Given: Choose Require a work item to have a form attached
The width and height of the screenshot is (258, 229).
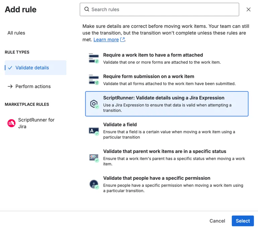Looking at the screenshot, I should click(x=167, y=58).
